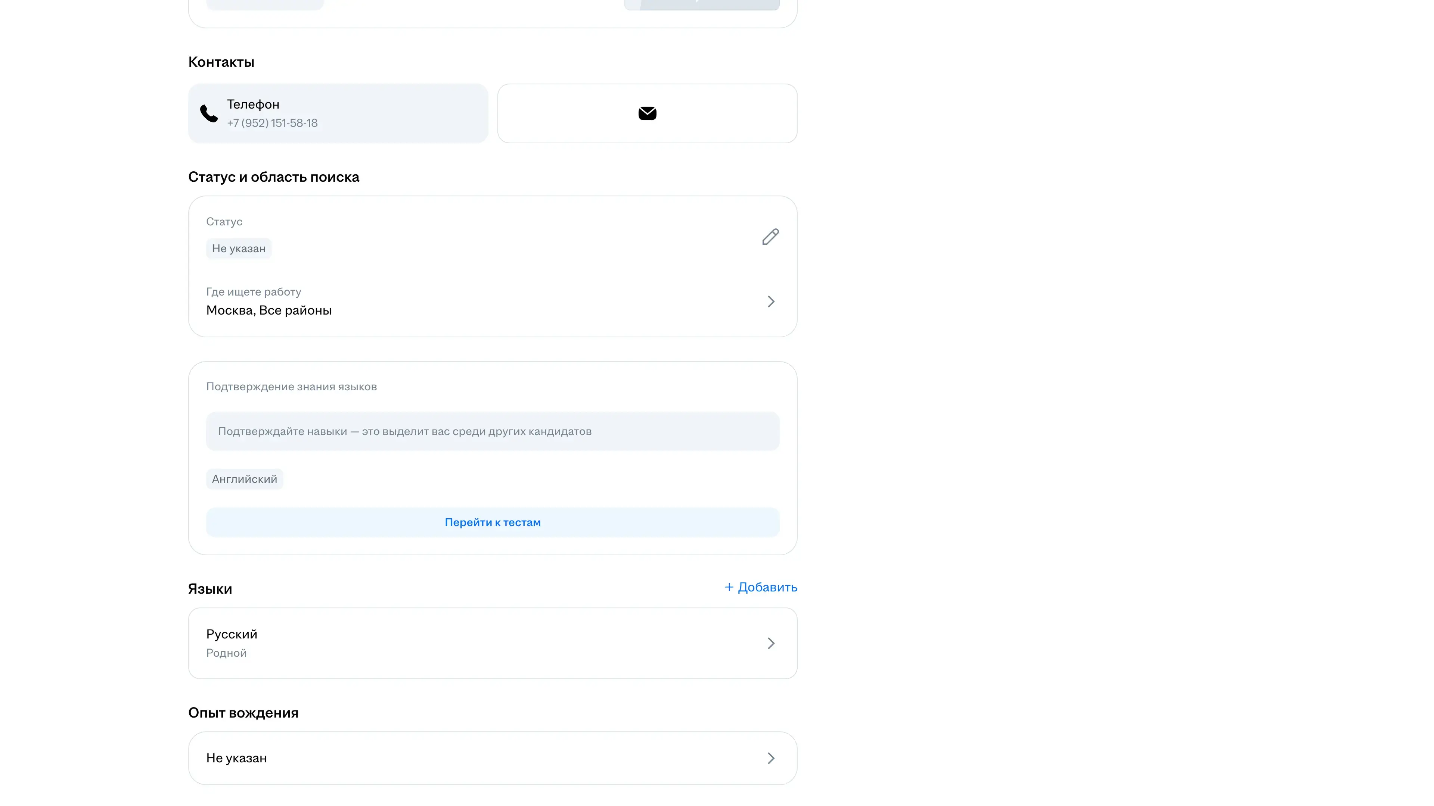Click the Родной proficiency text under Русский
Image resolution: width=1434 pixels, height=806 pixels.
click(226, 653)
